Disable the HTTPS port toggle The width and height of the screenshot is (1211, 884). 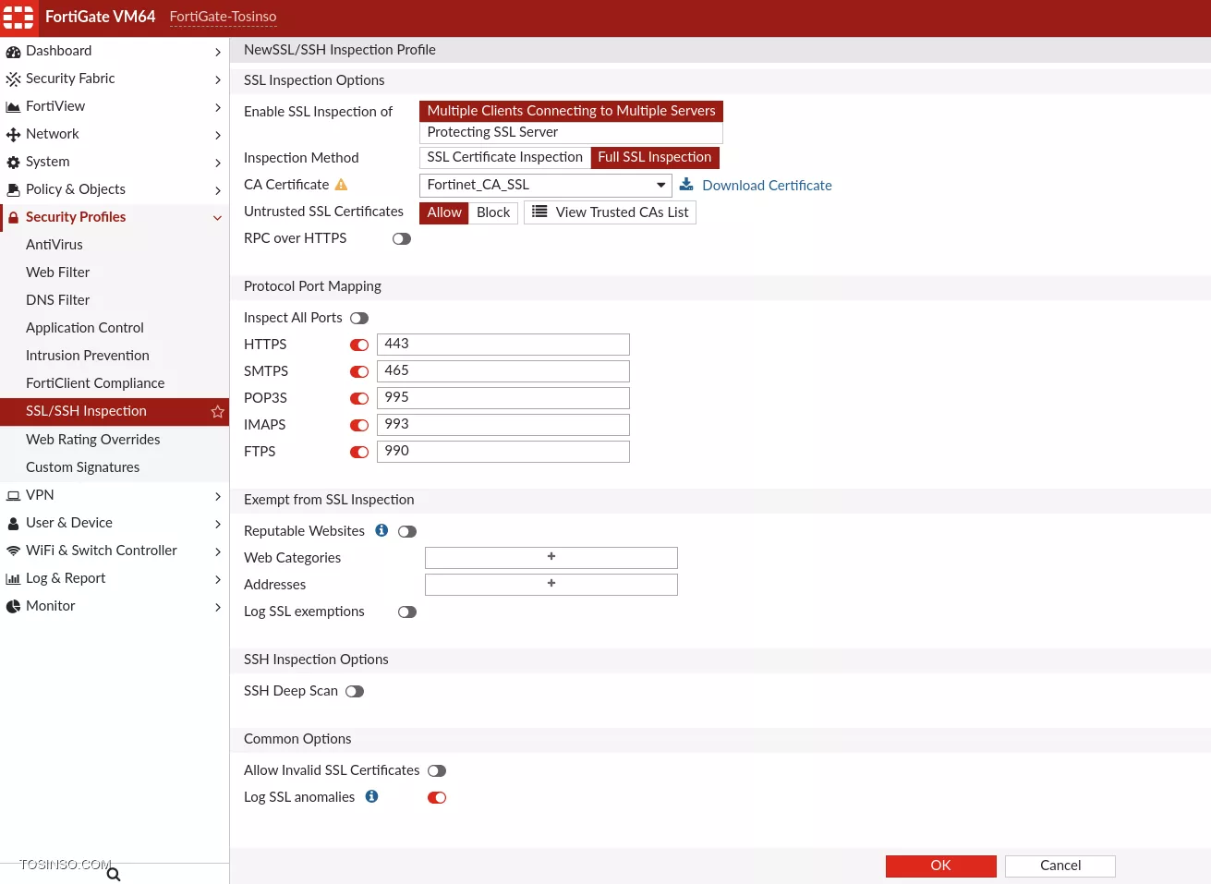(x=359, y=345)
